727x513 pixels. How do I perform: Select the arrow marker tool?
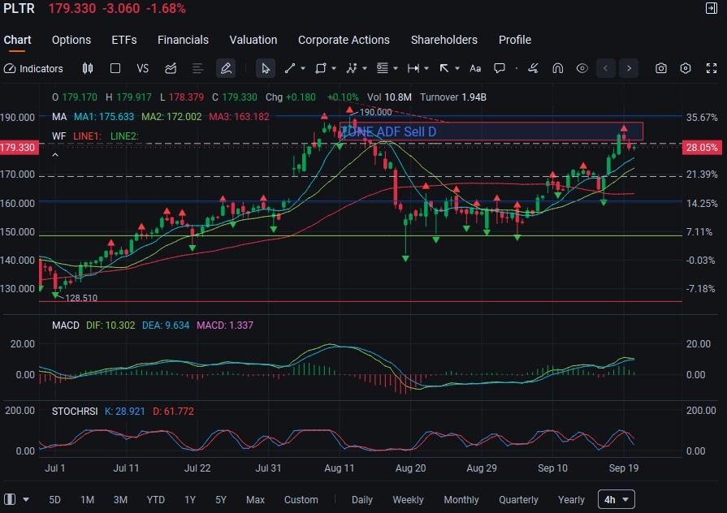(444, 68)
